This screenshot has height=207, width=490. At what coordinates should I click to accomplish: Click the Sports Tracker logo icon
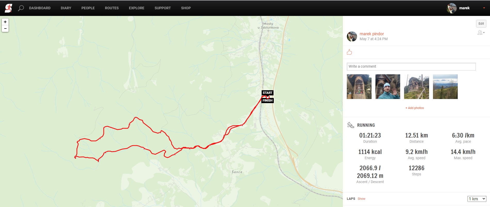click(8, 8)
